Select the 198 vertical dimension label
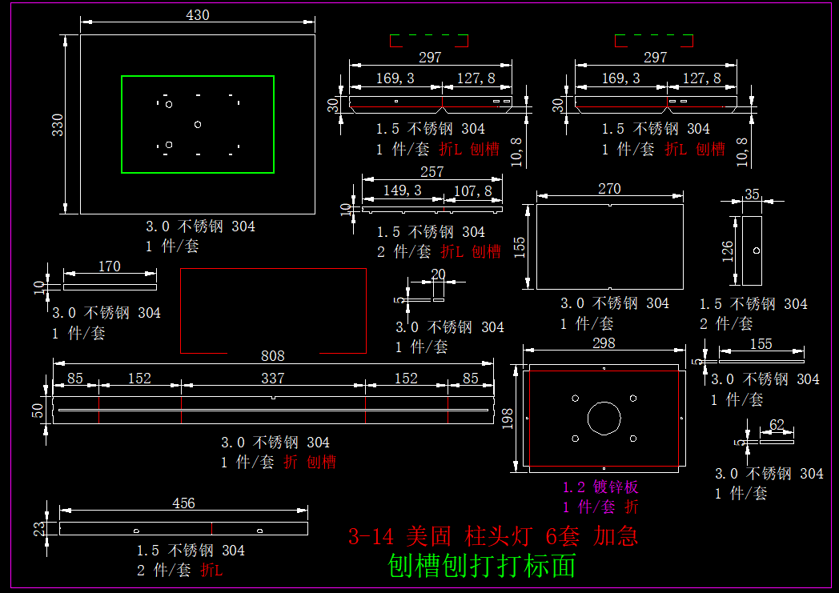This screenshot has height=593, width=839. point(508,416)
